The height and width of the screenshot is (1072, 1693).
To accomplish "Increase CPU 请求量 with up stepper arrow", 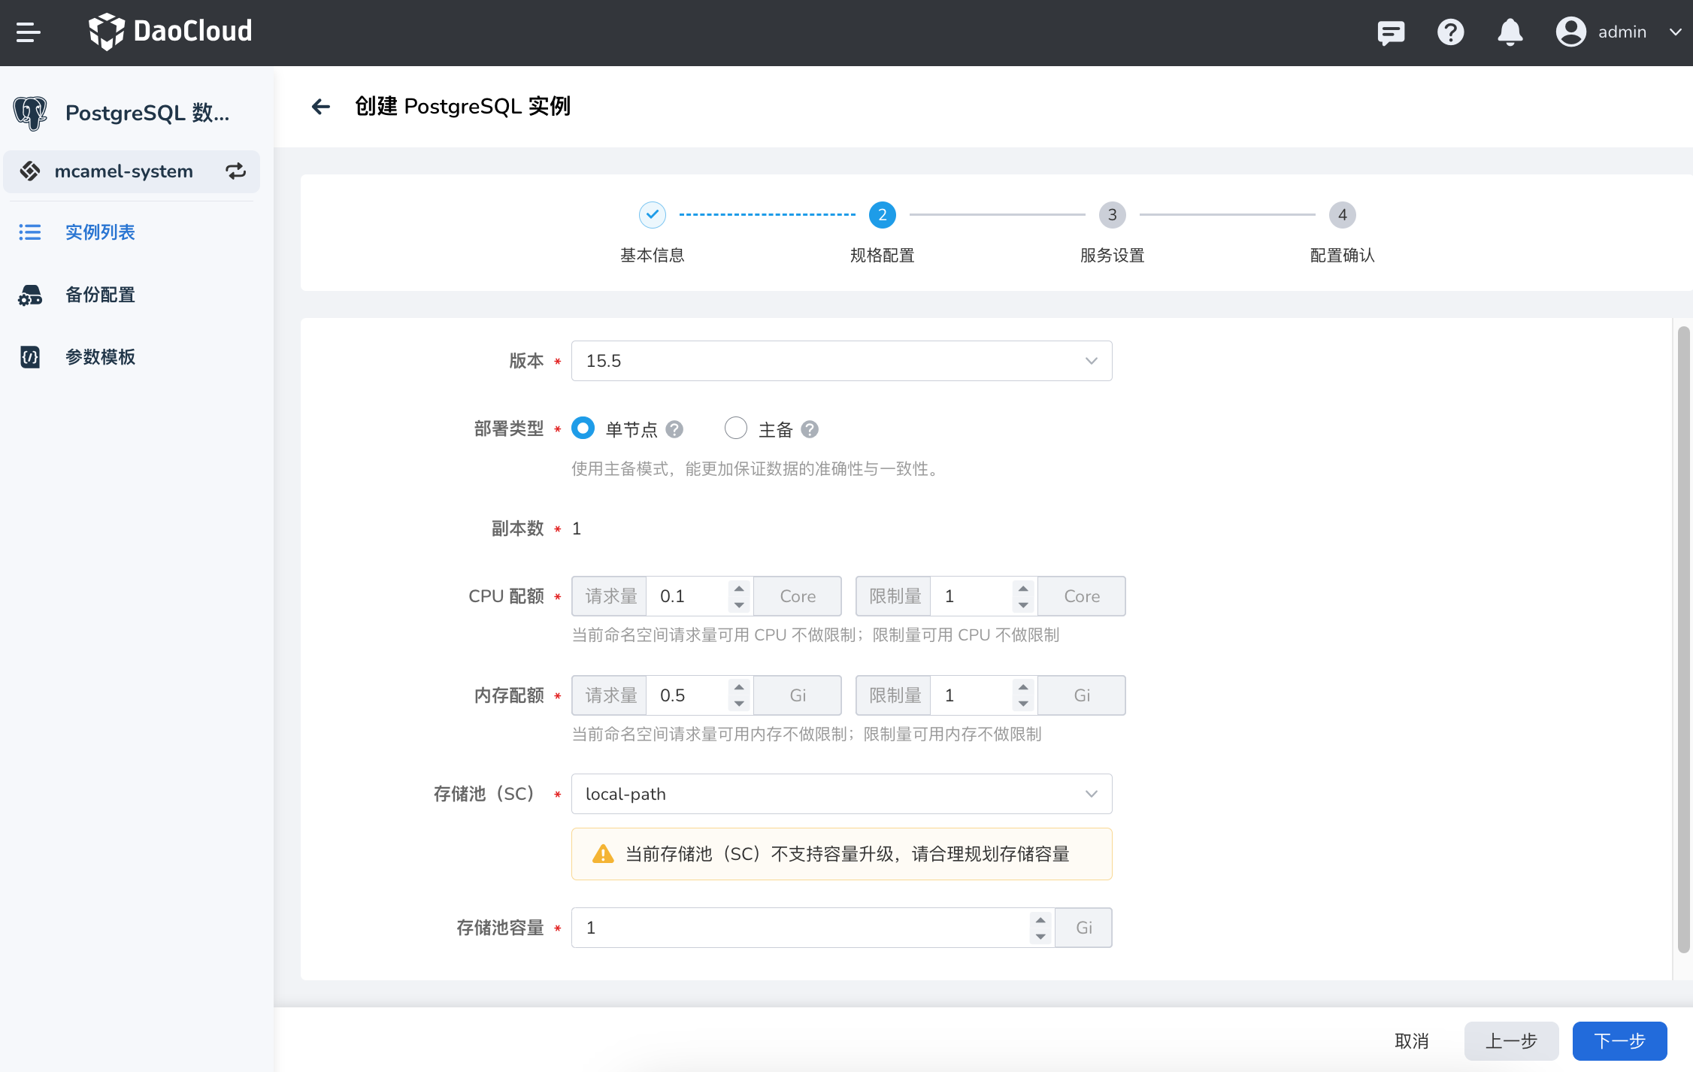I will point(739,589).
